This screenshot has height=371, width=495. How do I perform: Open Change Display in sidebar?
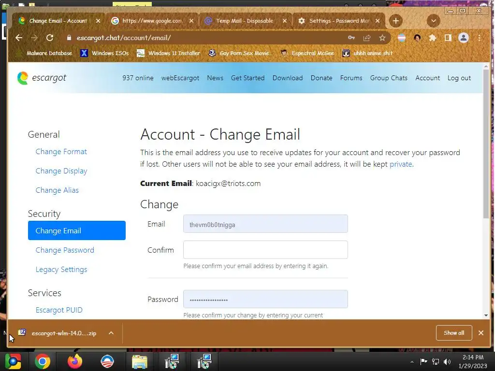pos(61,171)
